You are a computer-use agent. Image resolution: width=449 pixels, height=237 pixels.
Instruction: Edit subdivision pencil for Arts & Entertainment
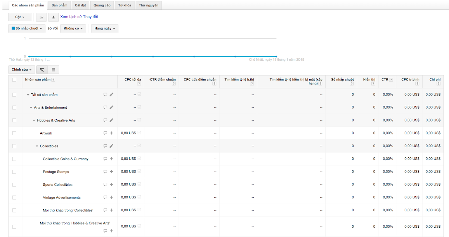coord(111,107)
